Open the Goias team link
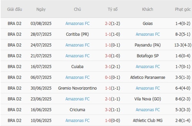 coord(148,24)
